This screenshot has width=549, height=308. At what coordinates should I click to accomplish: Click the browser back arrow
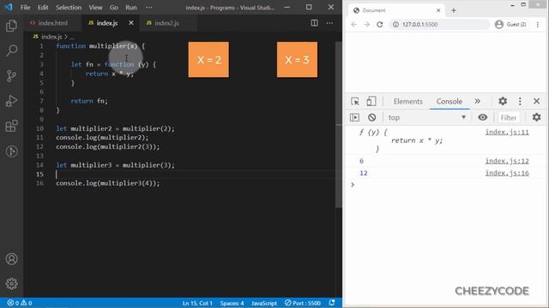coord(354,25)
